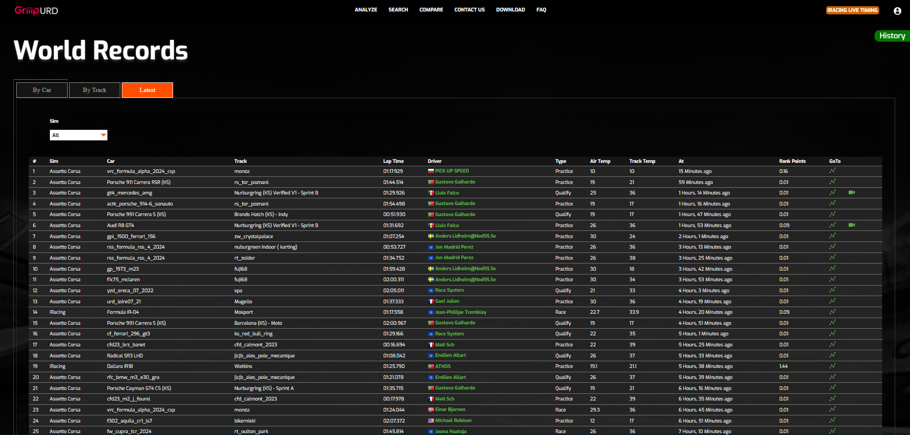
Task: Open chart icon for row 15 Barcelona Moto
Action: pos(832,322)
